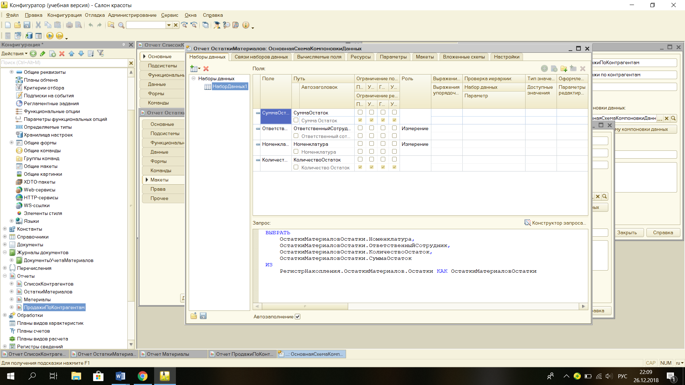The height and width of the screenshot is (385, 685).
Task: Open the toolbar search field dropdown arrow
Action: point(169,25)
